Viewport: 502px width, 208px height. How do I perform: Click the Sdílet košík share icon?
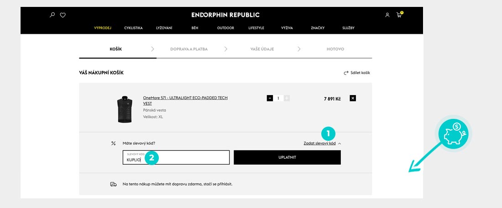pos(346,73)
